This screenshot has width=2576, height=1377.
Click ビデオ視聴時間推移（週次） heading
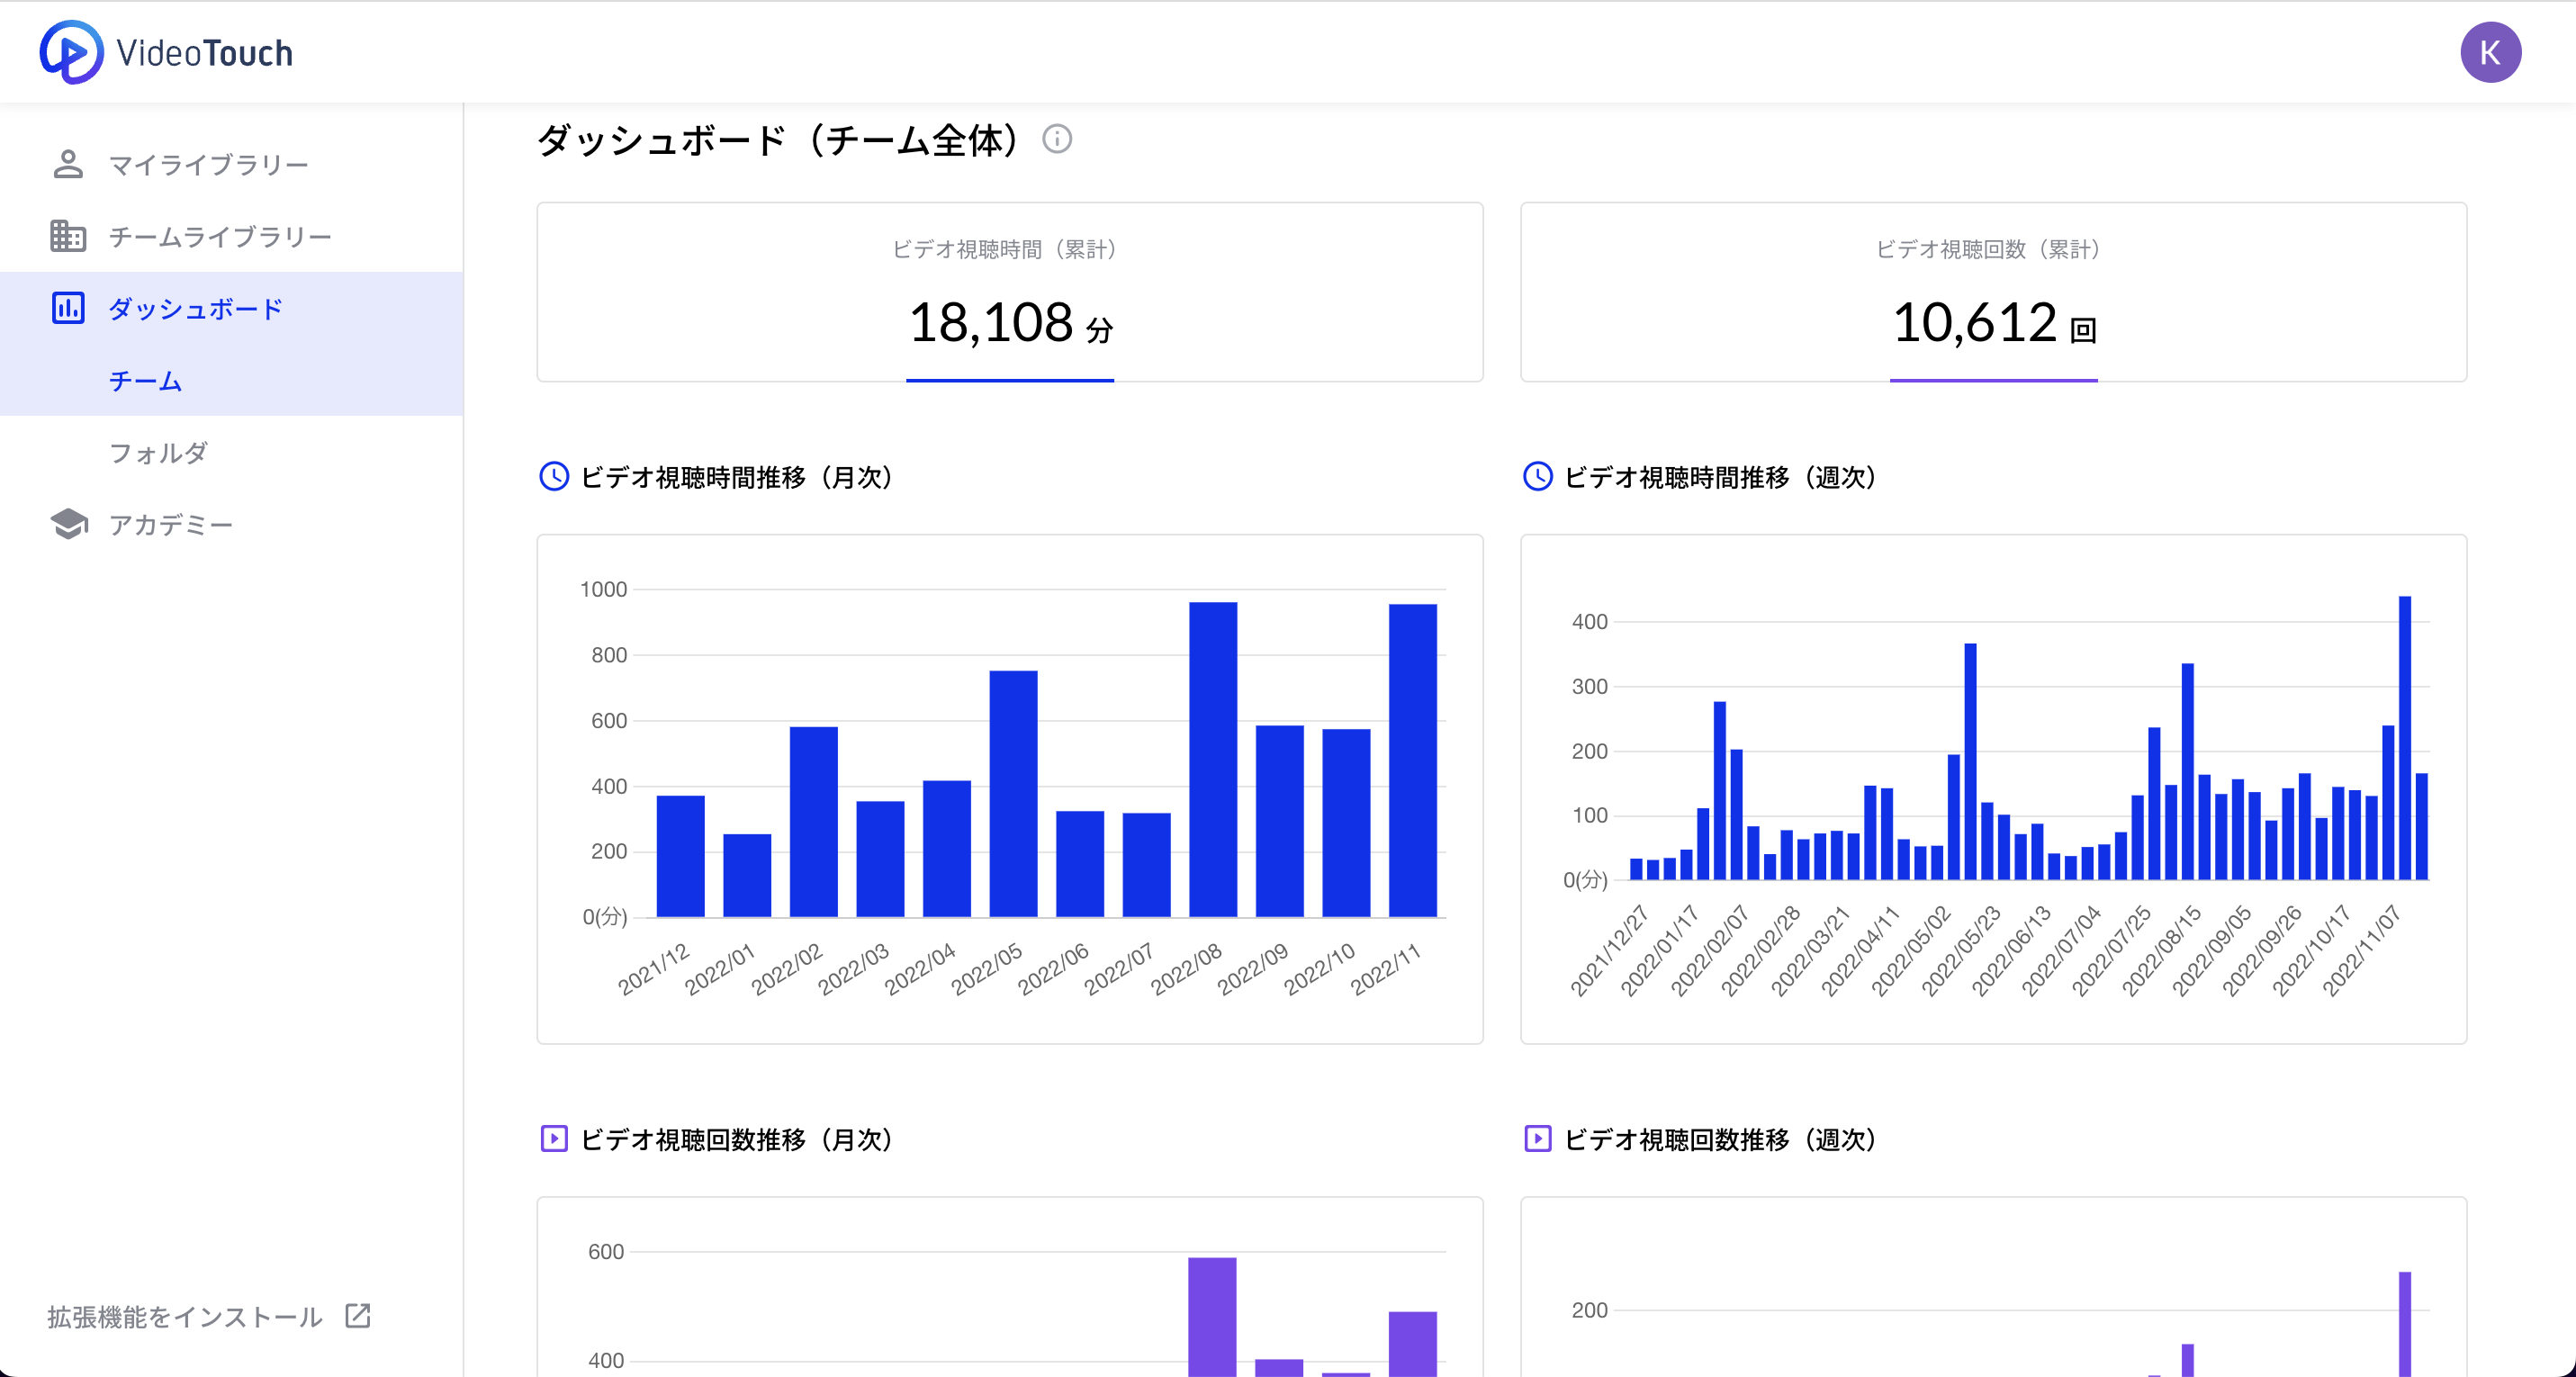(x=1721, y=477)
